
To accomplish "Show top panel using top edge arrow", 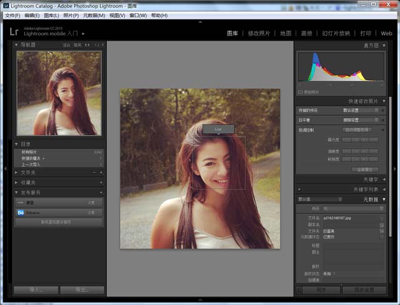I will [x=200, y=22].
